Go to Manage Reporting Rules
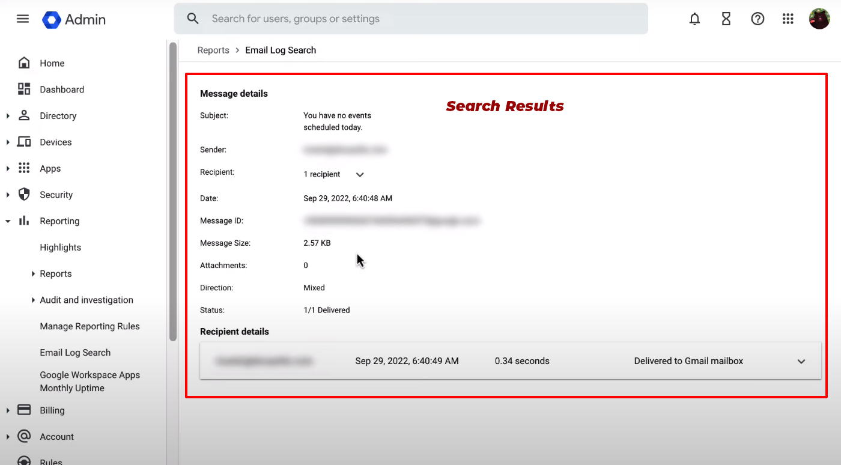841x465 pixels. (x=89, y=326)
